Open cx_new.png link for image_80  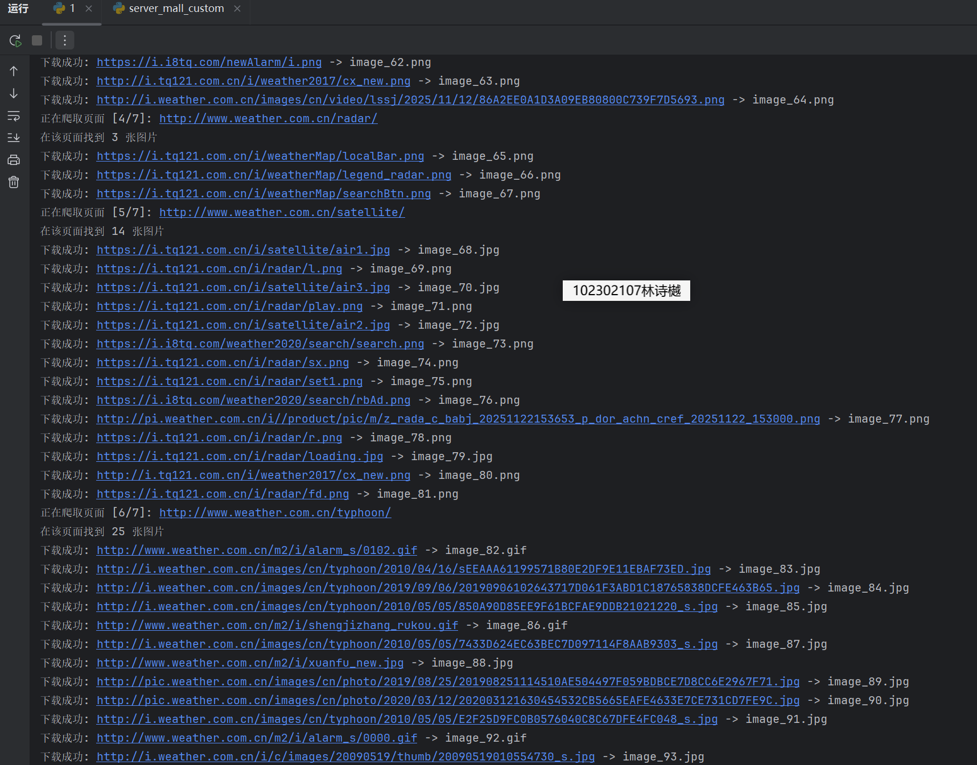click(x=253, y=475)
